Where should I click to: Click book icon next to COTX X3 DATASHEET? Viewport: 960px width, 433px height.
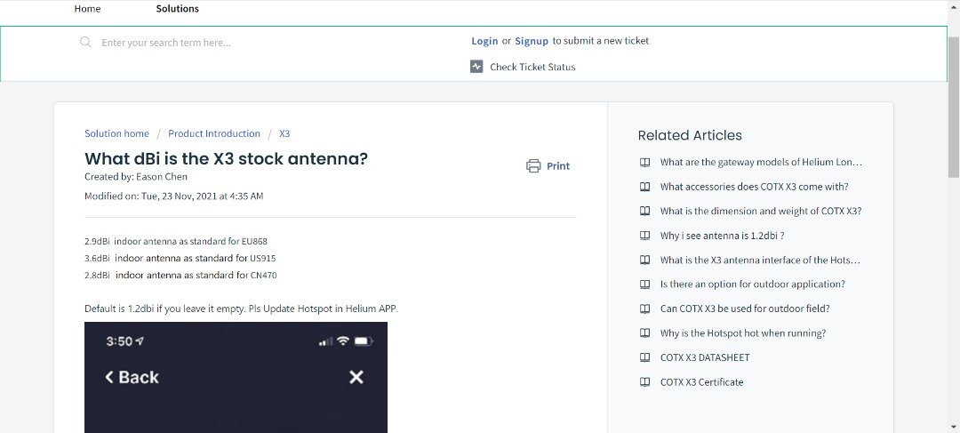(645, 357)
